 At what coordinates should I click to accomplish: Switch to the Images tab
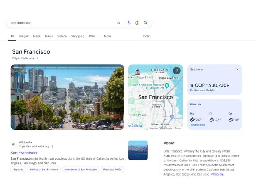coord(23,36)
